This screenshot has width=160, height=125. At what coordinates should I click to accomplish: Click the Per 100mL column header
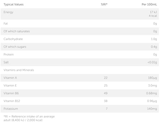pyautogui.click(x=149, y=4)
